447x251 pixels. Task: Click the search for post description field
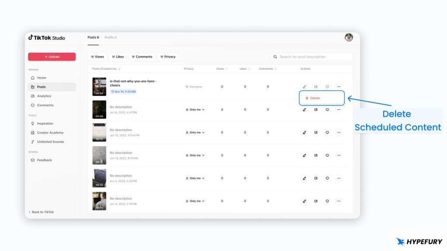pyautogui.click(x=314, y=57)
